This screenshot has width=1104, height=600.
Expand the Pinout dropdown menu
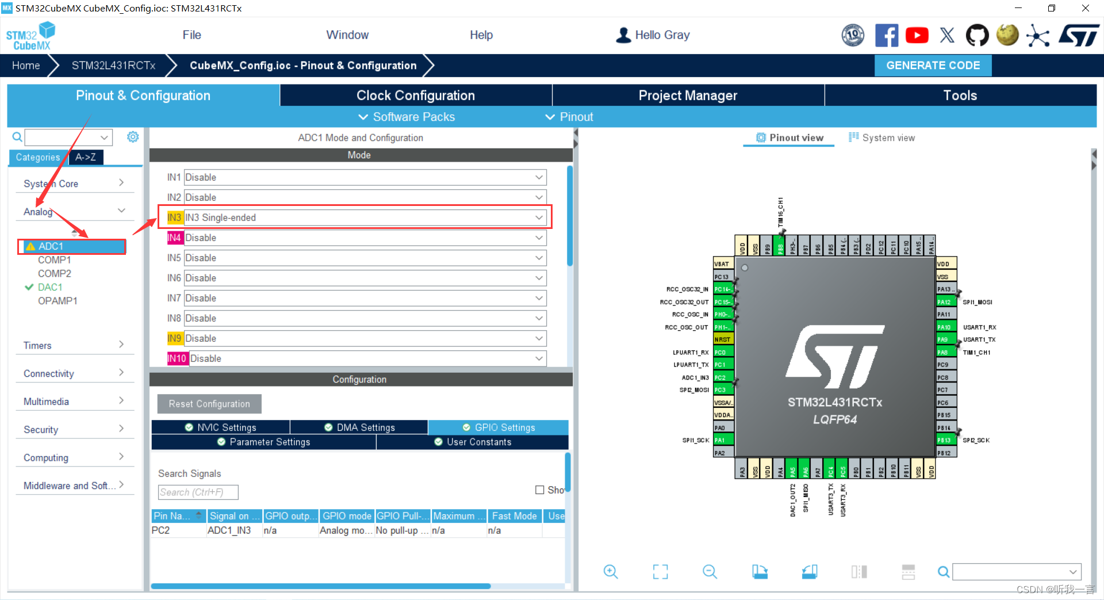point(569,117)
